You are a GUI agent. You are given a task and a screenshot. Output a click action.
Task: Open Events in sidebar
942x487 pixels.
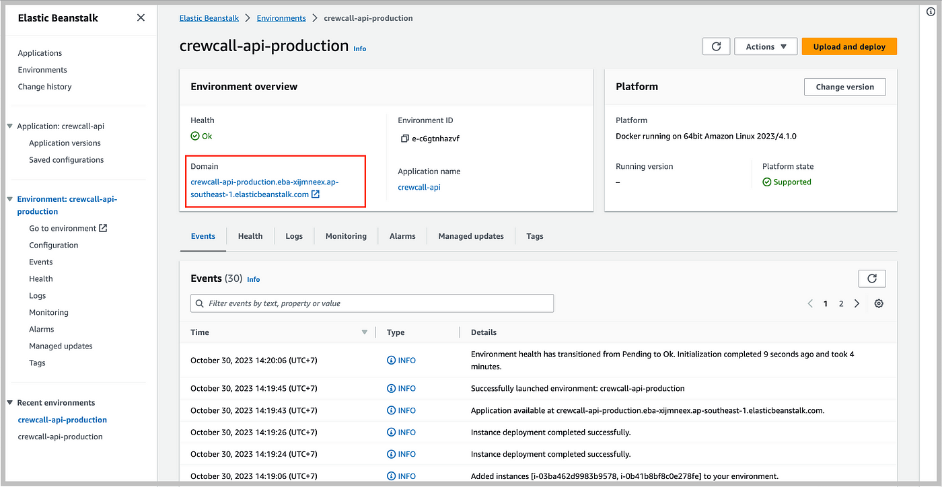pyautogui.click(x=41, y=262)
